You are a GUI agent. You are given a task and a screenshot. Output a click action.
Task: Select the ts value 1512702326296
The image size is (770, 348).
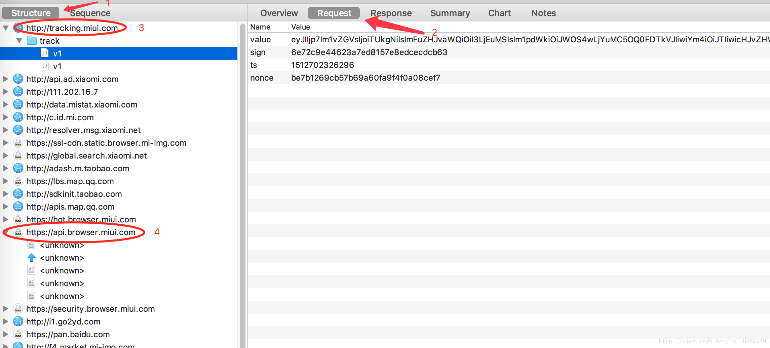click(322, 65)
